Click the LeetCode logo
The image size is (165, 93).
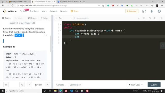(x=10, y=11)
